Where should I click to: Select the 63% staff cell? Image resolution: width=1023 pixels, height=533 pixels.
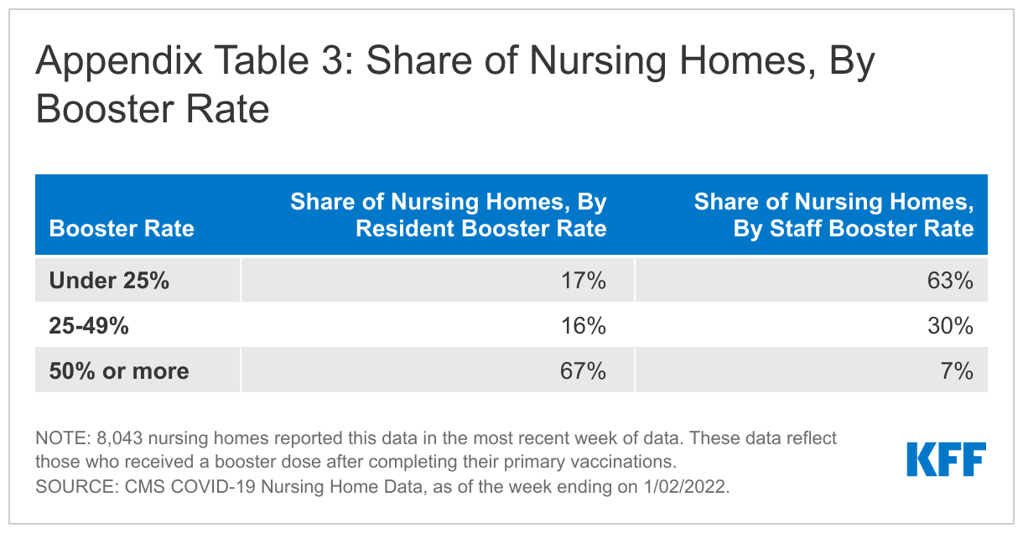click(x=951, y=281)
